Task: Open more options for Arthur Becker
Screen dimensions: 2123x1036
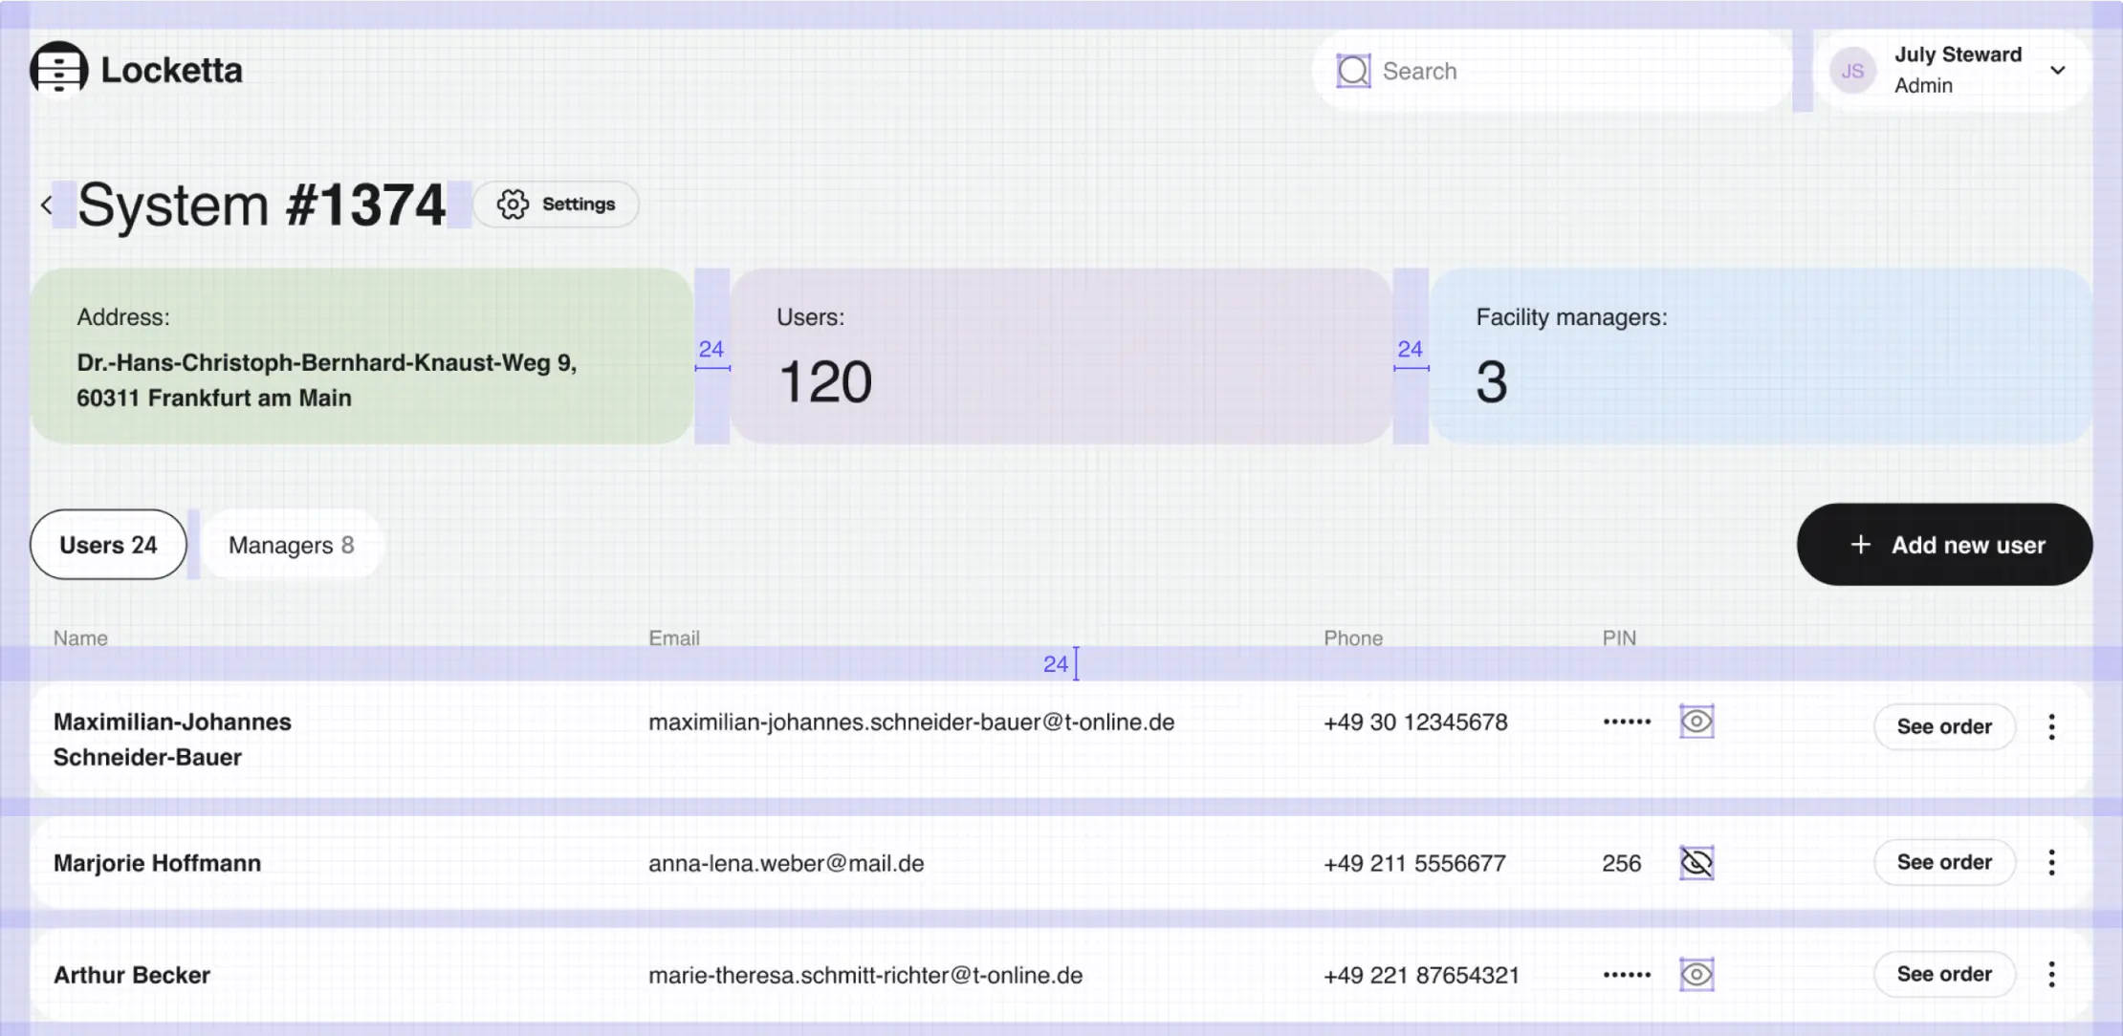Action: pyautogui.click(x=2051, y=974)
